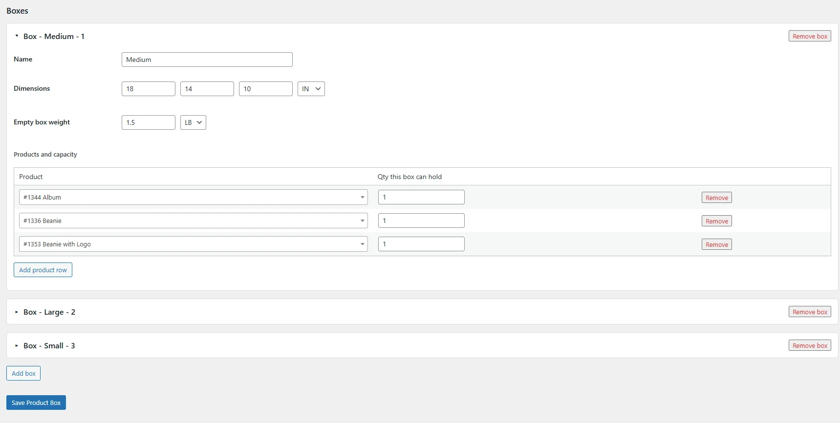Click the Box - Medium - 1 title
The image size is (840, 423).
click(x=54, y=36)
